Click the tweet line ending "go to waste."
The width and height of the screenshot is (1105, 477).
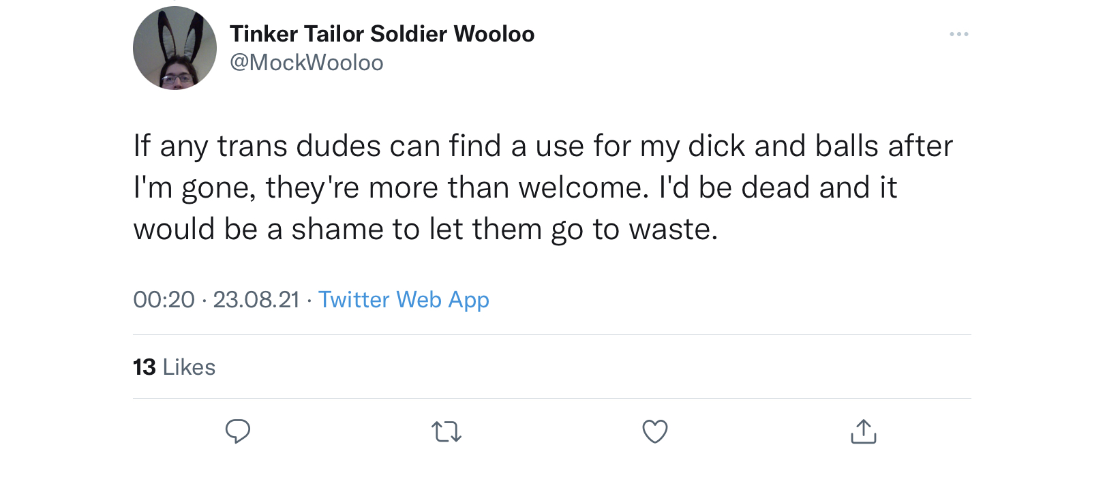(425, 229)
